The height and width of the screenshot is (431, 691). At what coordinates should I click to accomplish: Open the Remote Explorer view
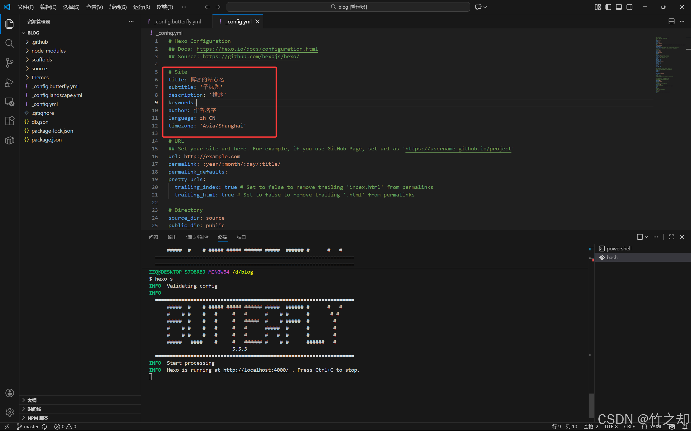[x=9, y=102]
